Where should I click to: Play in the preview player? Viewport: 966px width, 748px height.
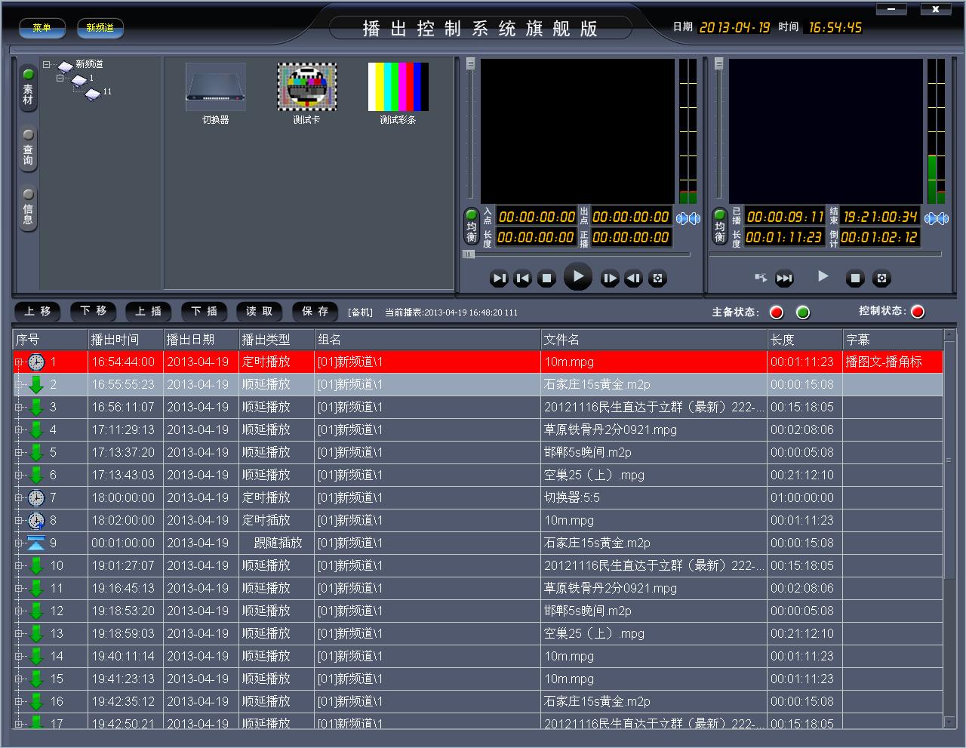pyautogui.click(x=578, y=276)
